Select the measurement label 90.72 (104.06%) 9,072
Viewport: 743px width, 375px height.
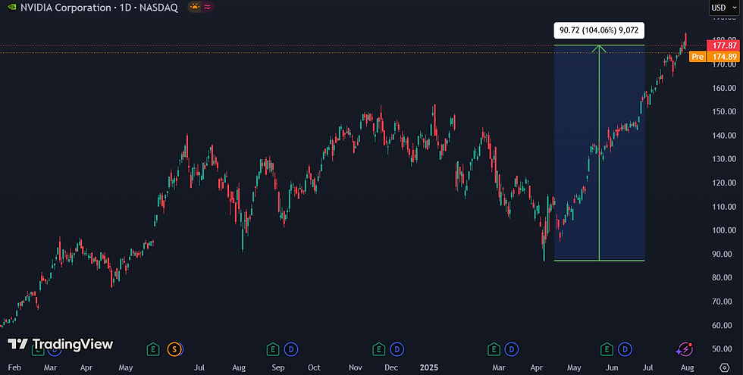(x=599, y=31)
